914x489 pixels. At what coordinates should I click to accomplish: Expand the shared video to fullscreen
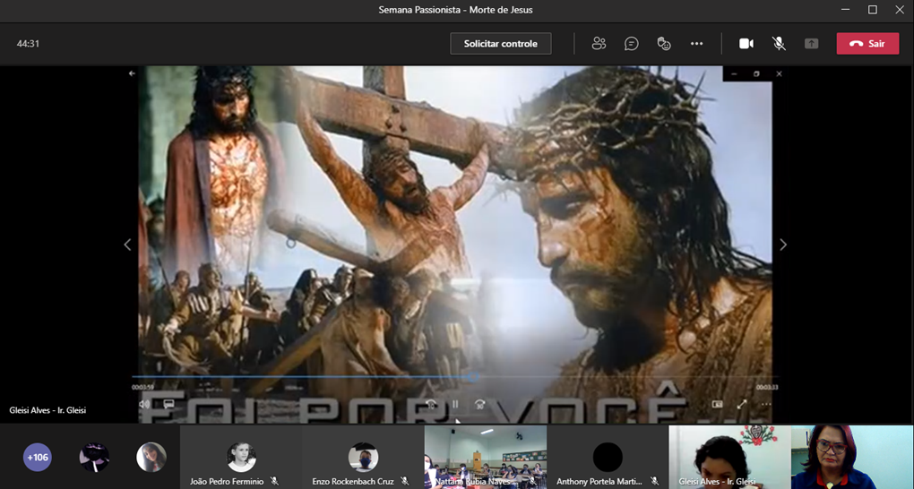point(742,404)
